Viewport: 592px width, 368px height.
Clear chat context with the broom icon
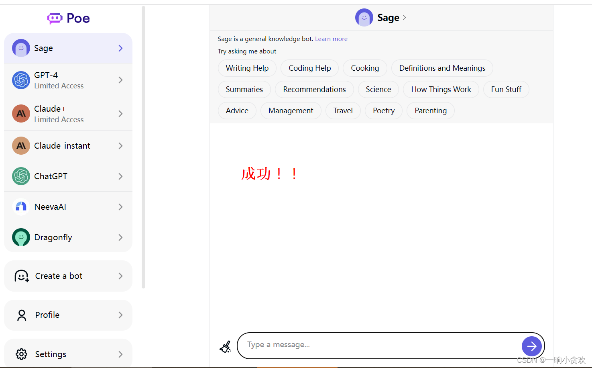pos(226,346)
